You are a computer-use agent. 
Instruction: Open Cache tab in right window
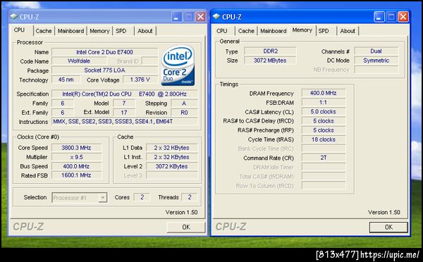coord(246,31)
